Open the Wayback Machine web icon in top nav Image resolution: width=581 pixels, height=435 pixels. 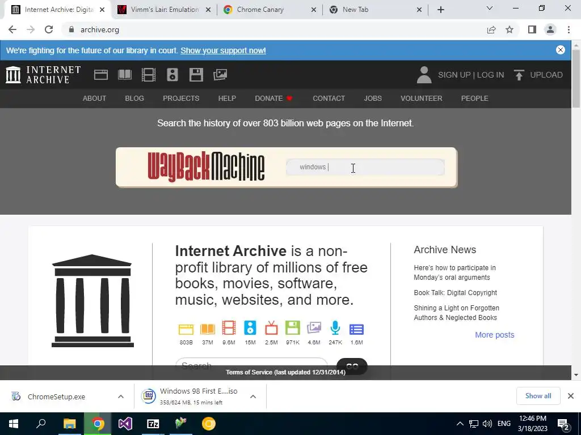(x=101, y=75)
